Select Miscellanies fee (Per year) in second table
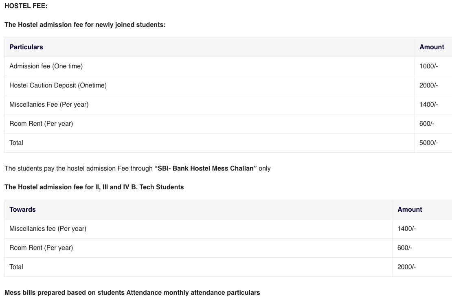 point(48,229)
